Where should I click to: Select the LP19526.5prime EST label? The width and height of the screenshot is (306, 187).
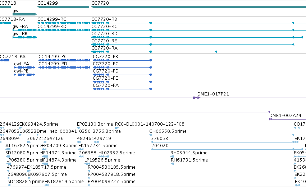[102, 160]
